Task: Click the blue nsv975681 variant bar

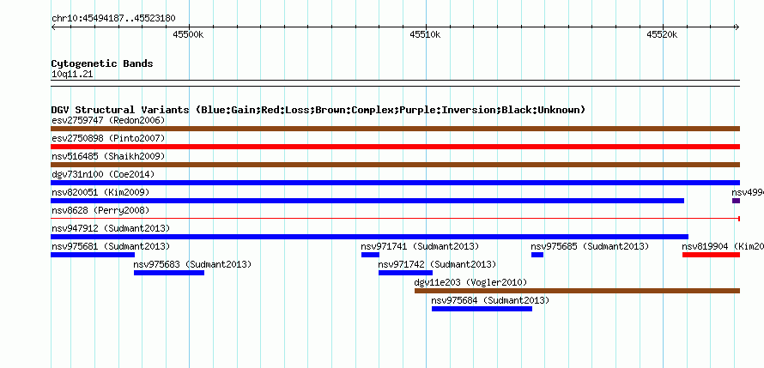Action: click(93, 255)
